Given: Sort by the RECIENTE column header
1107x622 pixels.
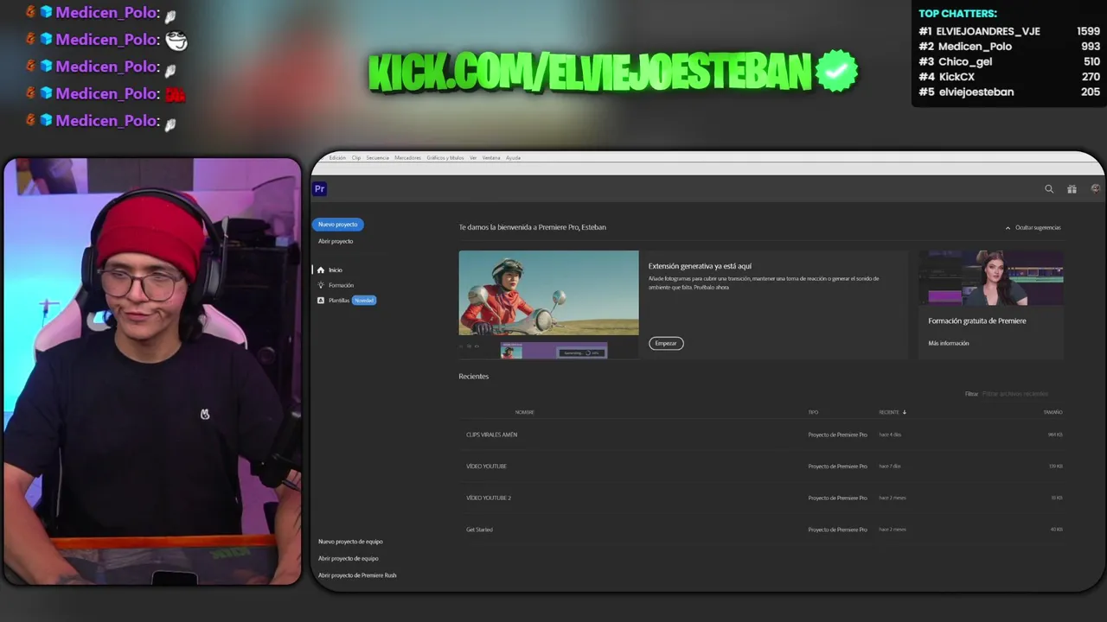Looking at the screenshot, I should click(x=889, y=413).
